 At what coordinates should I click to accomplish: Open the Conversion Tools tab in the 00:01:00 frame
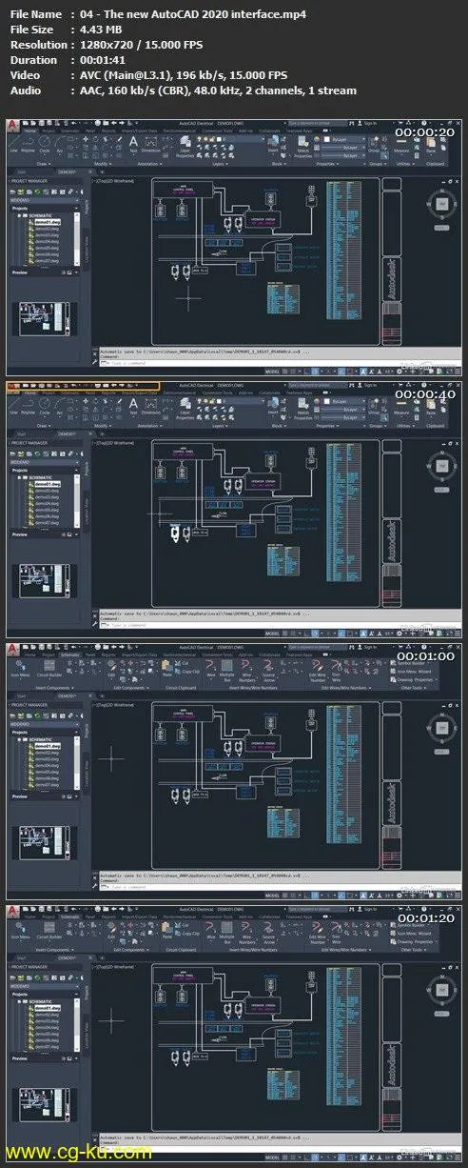[217, 654]
